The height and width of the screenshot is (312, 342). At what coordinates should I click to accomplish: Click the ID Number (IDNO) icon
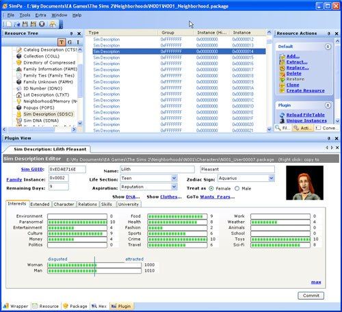[x=19, y=88]
